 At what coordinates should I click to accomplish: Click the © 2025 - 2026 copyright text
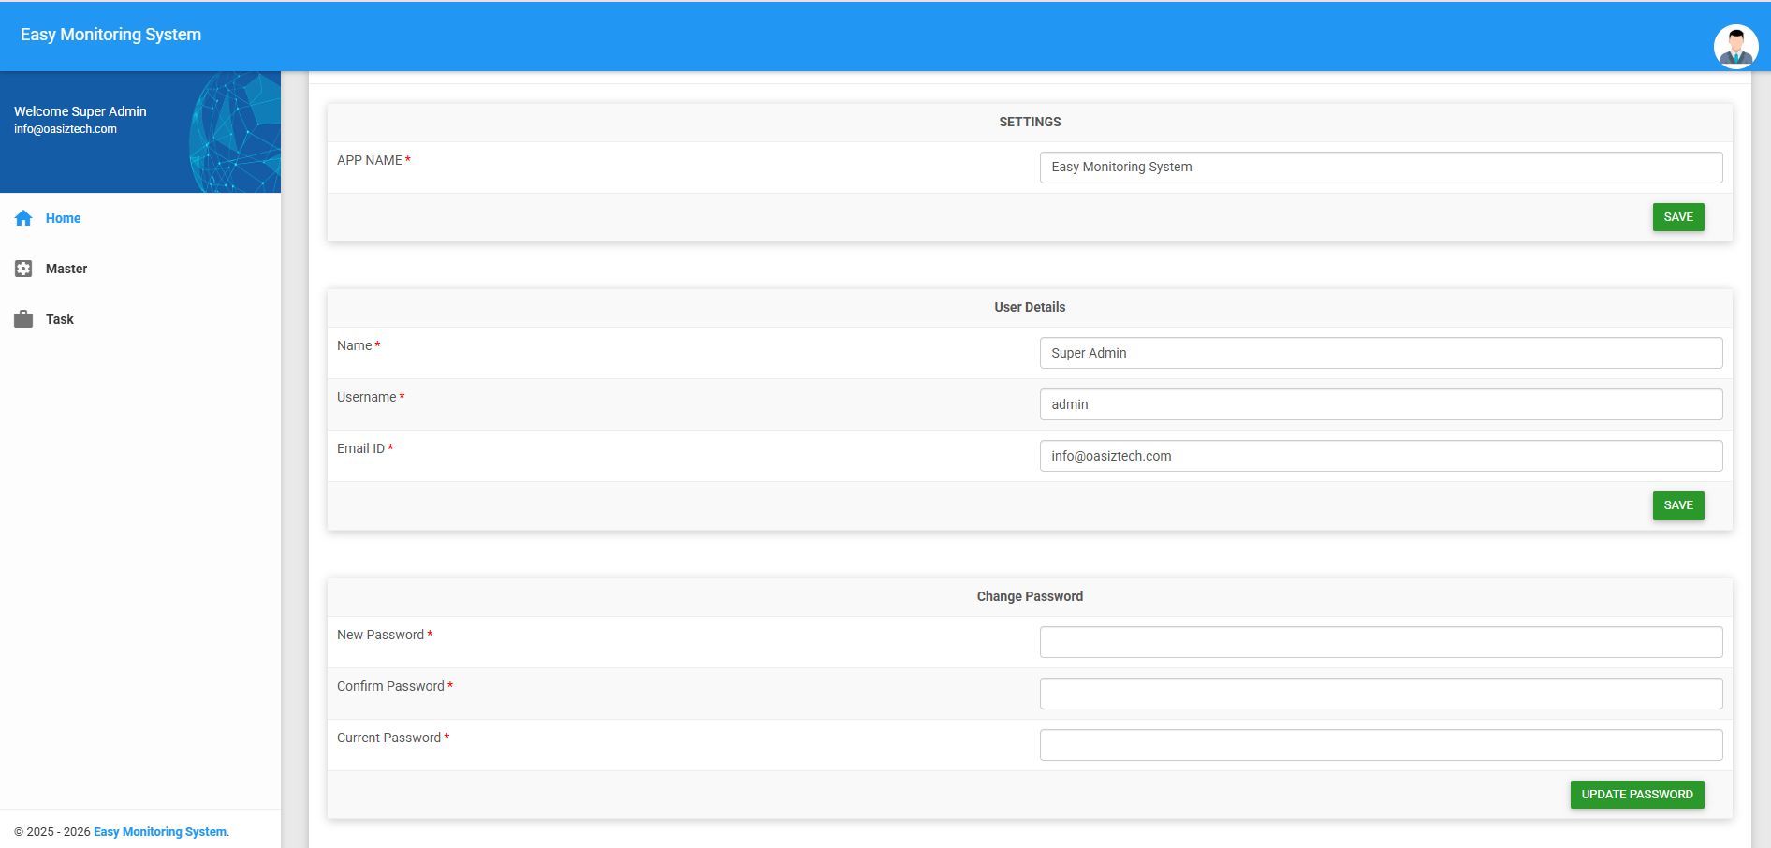52,831
